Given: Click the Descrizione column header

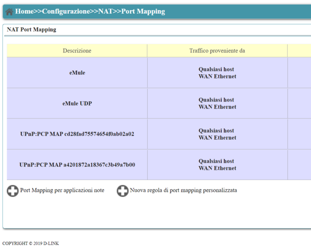Looking at the screenshot, I should pyautogui.click(x=77, y=50).
